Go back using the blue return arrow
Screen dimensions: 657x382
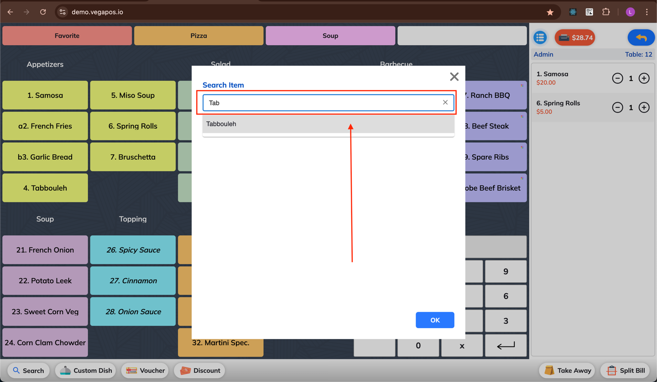pyautogui.click(x=641, y=37)
